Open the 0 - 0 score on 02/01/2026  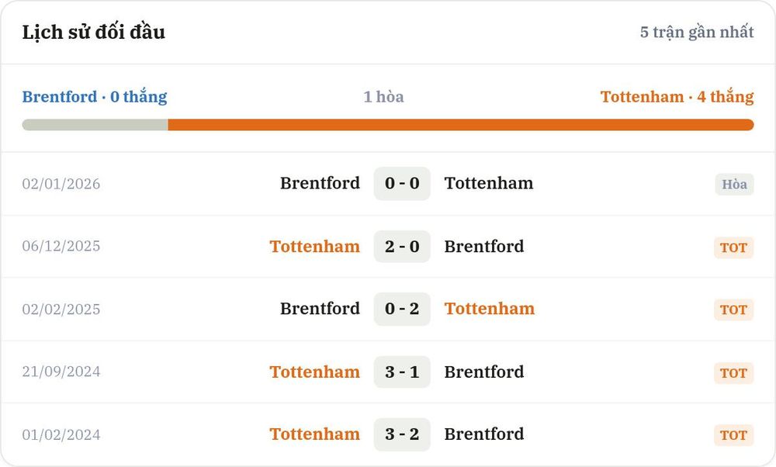pyautogui.click(x=402, y=184)
